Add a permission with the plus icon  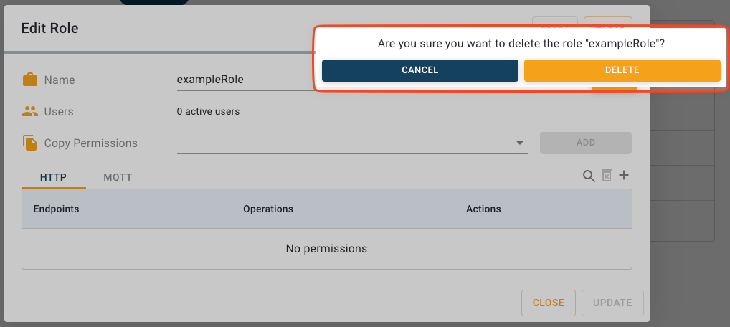coord(624,176)
